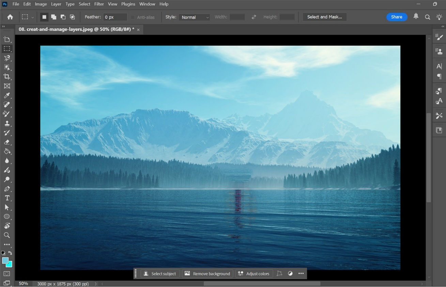Screen dimensions: 446x287
Task: Select the Zoom tool
Action: coord(7,235)
